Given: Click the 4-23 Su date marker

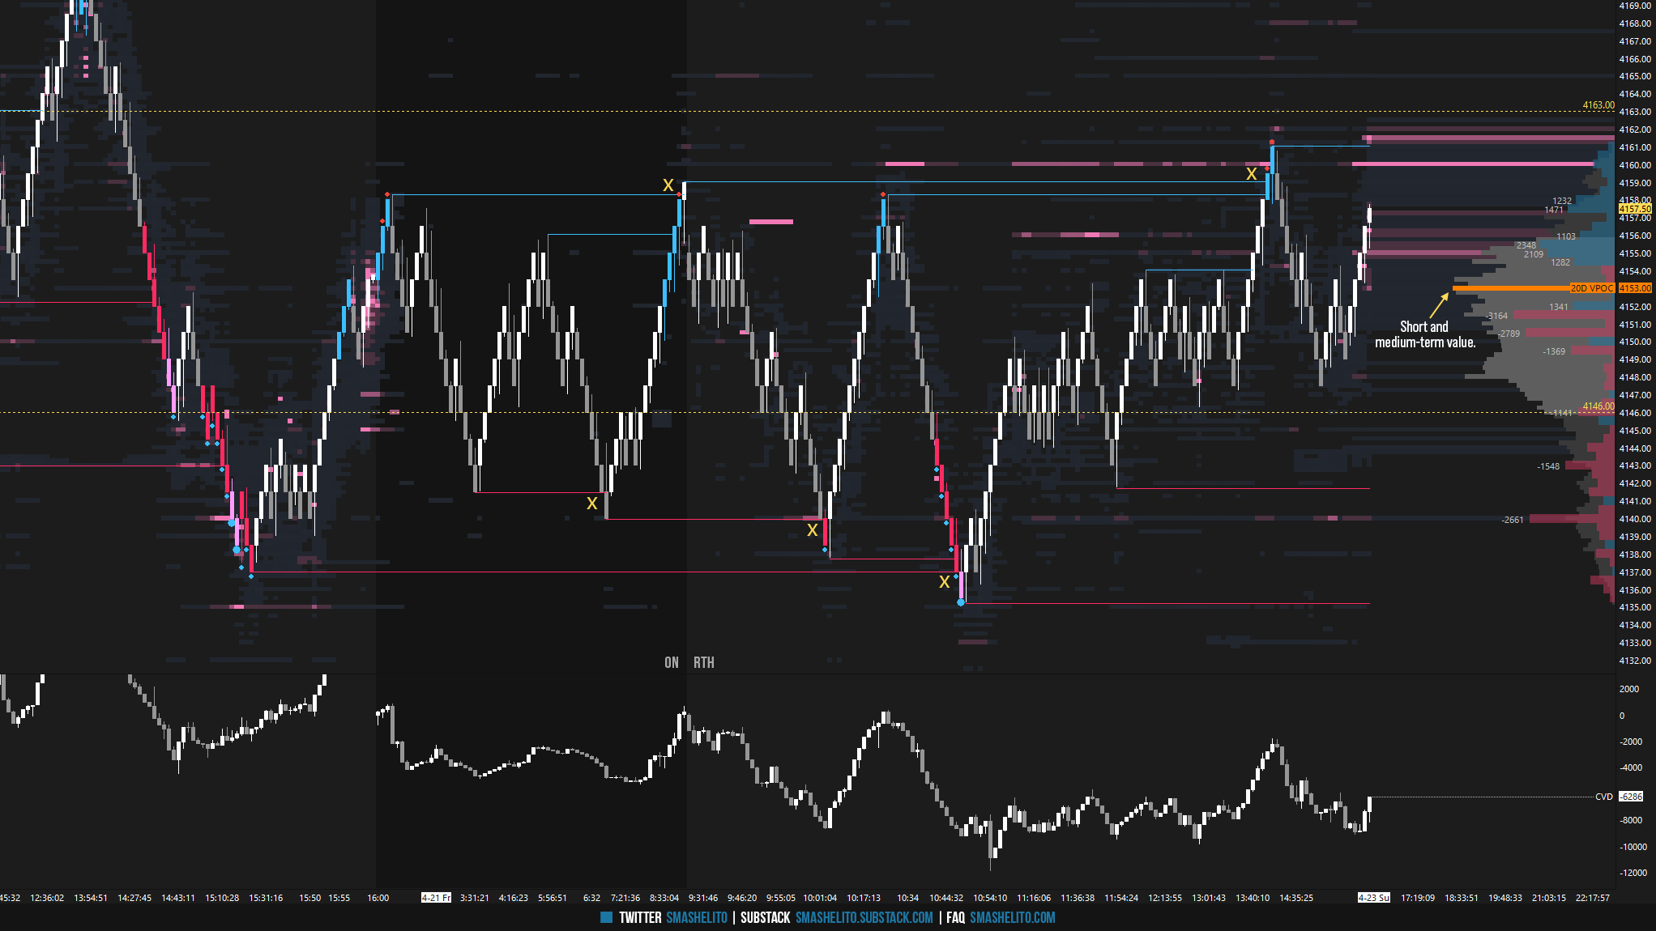Looking at the screenshot, I should [1373, 897].
